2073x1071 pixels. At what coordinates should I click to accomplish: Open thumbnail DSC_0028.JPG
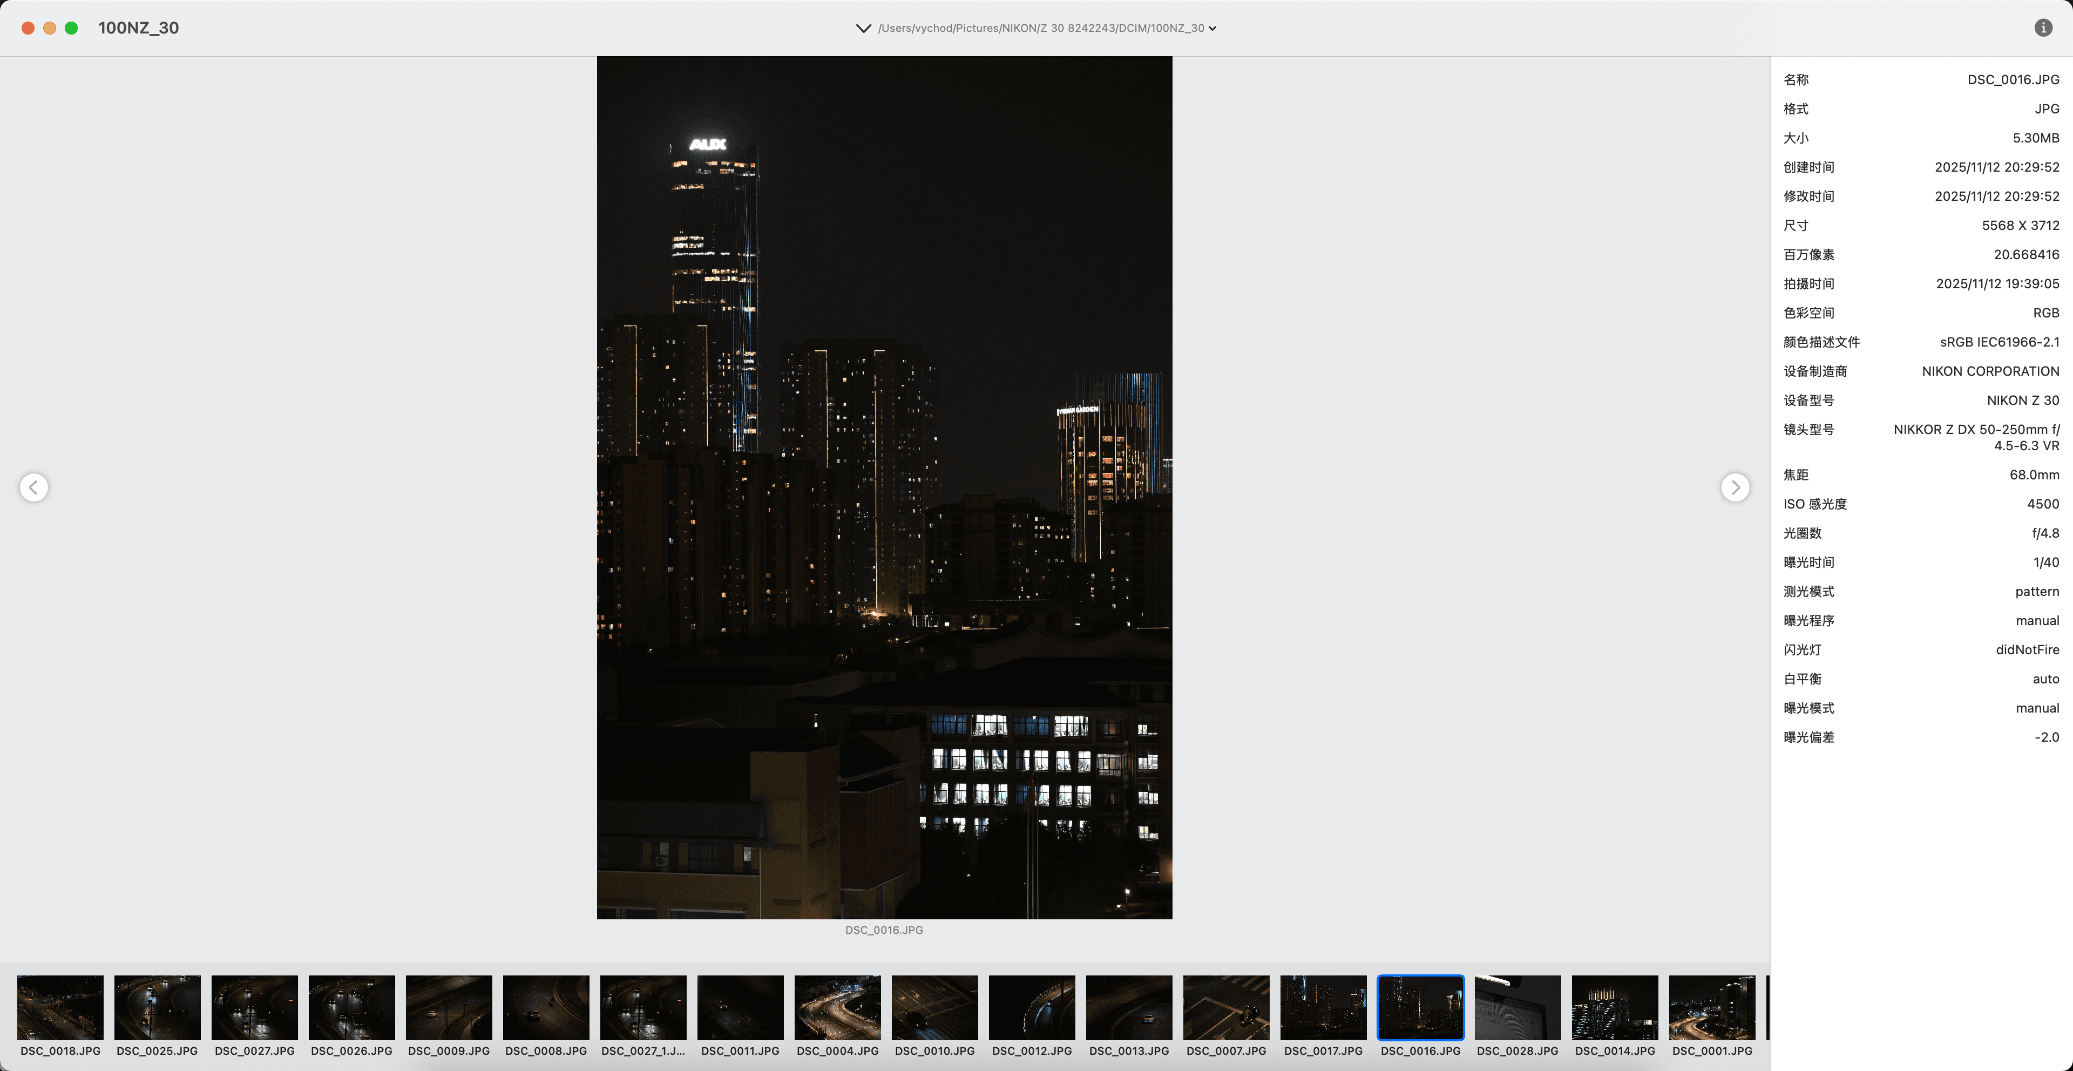1518,1007
